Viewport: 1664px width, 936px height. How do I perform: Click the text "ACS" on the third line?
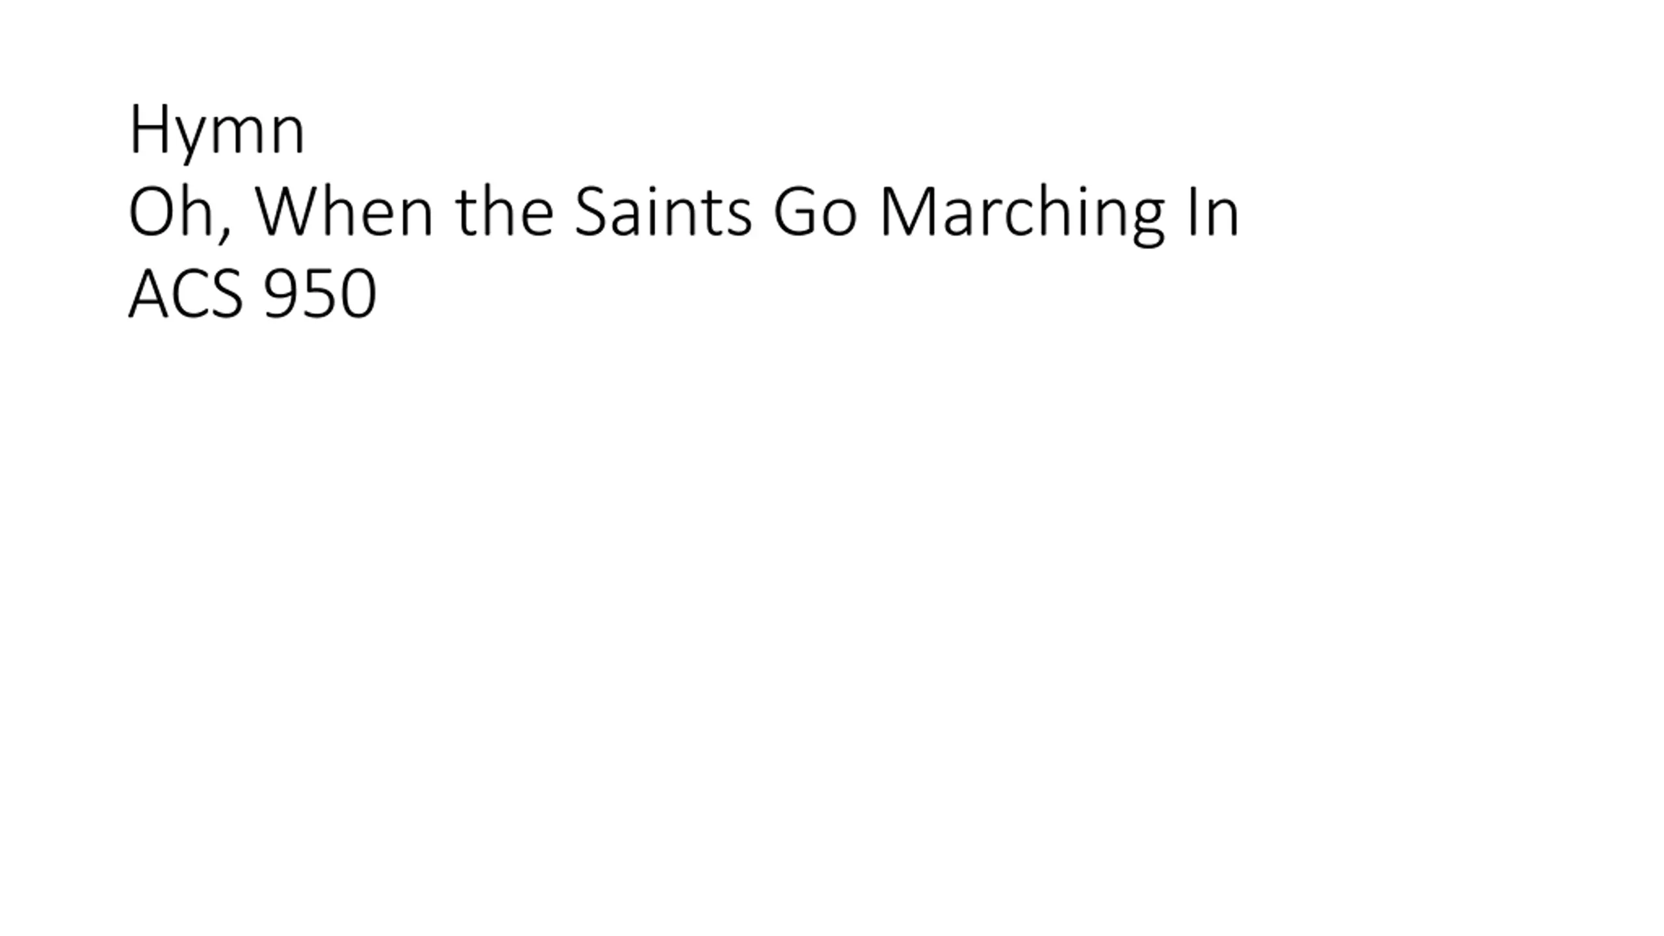[186, 294]
